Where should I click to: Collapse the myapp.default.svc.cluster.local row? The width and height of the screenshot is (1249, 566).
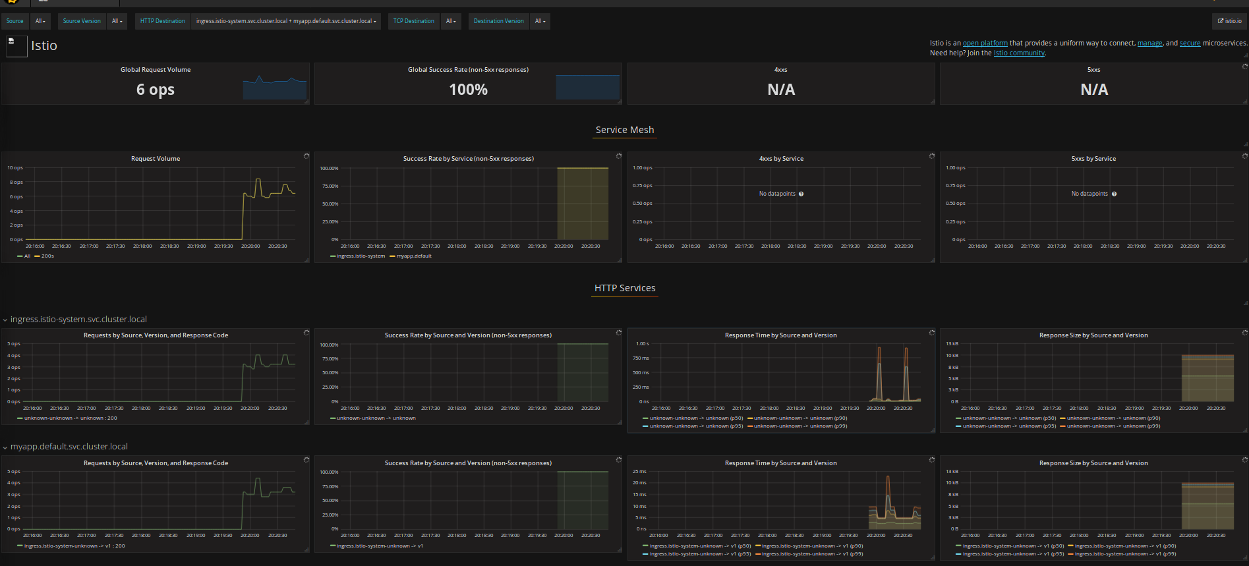click(69, 447)
